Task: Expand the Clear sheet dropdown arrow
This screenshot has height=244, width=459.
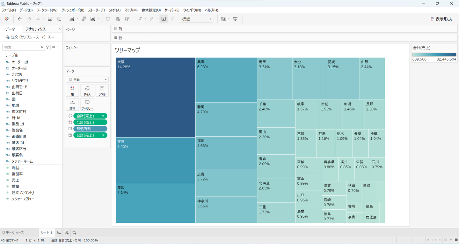Action: point(98,19)
